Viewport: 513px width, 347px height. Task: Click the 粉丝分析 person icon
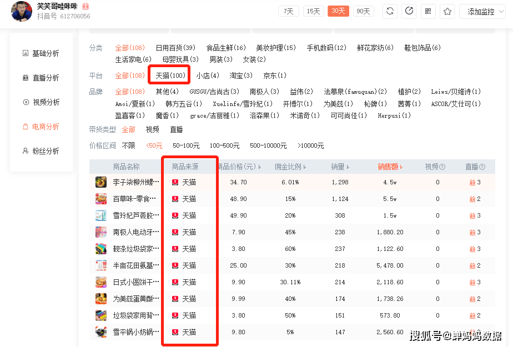click(x=26, y=151)
